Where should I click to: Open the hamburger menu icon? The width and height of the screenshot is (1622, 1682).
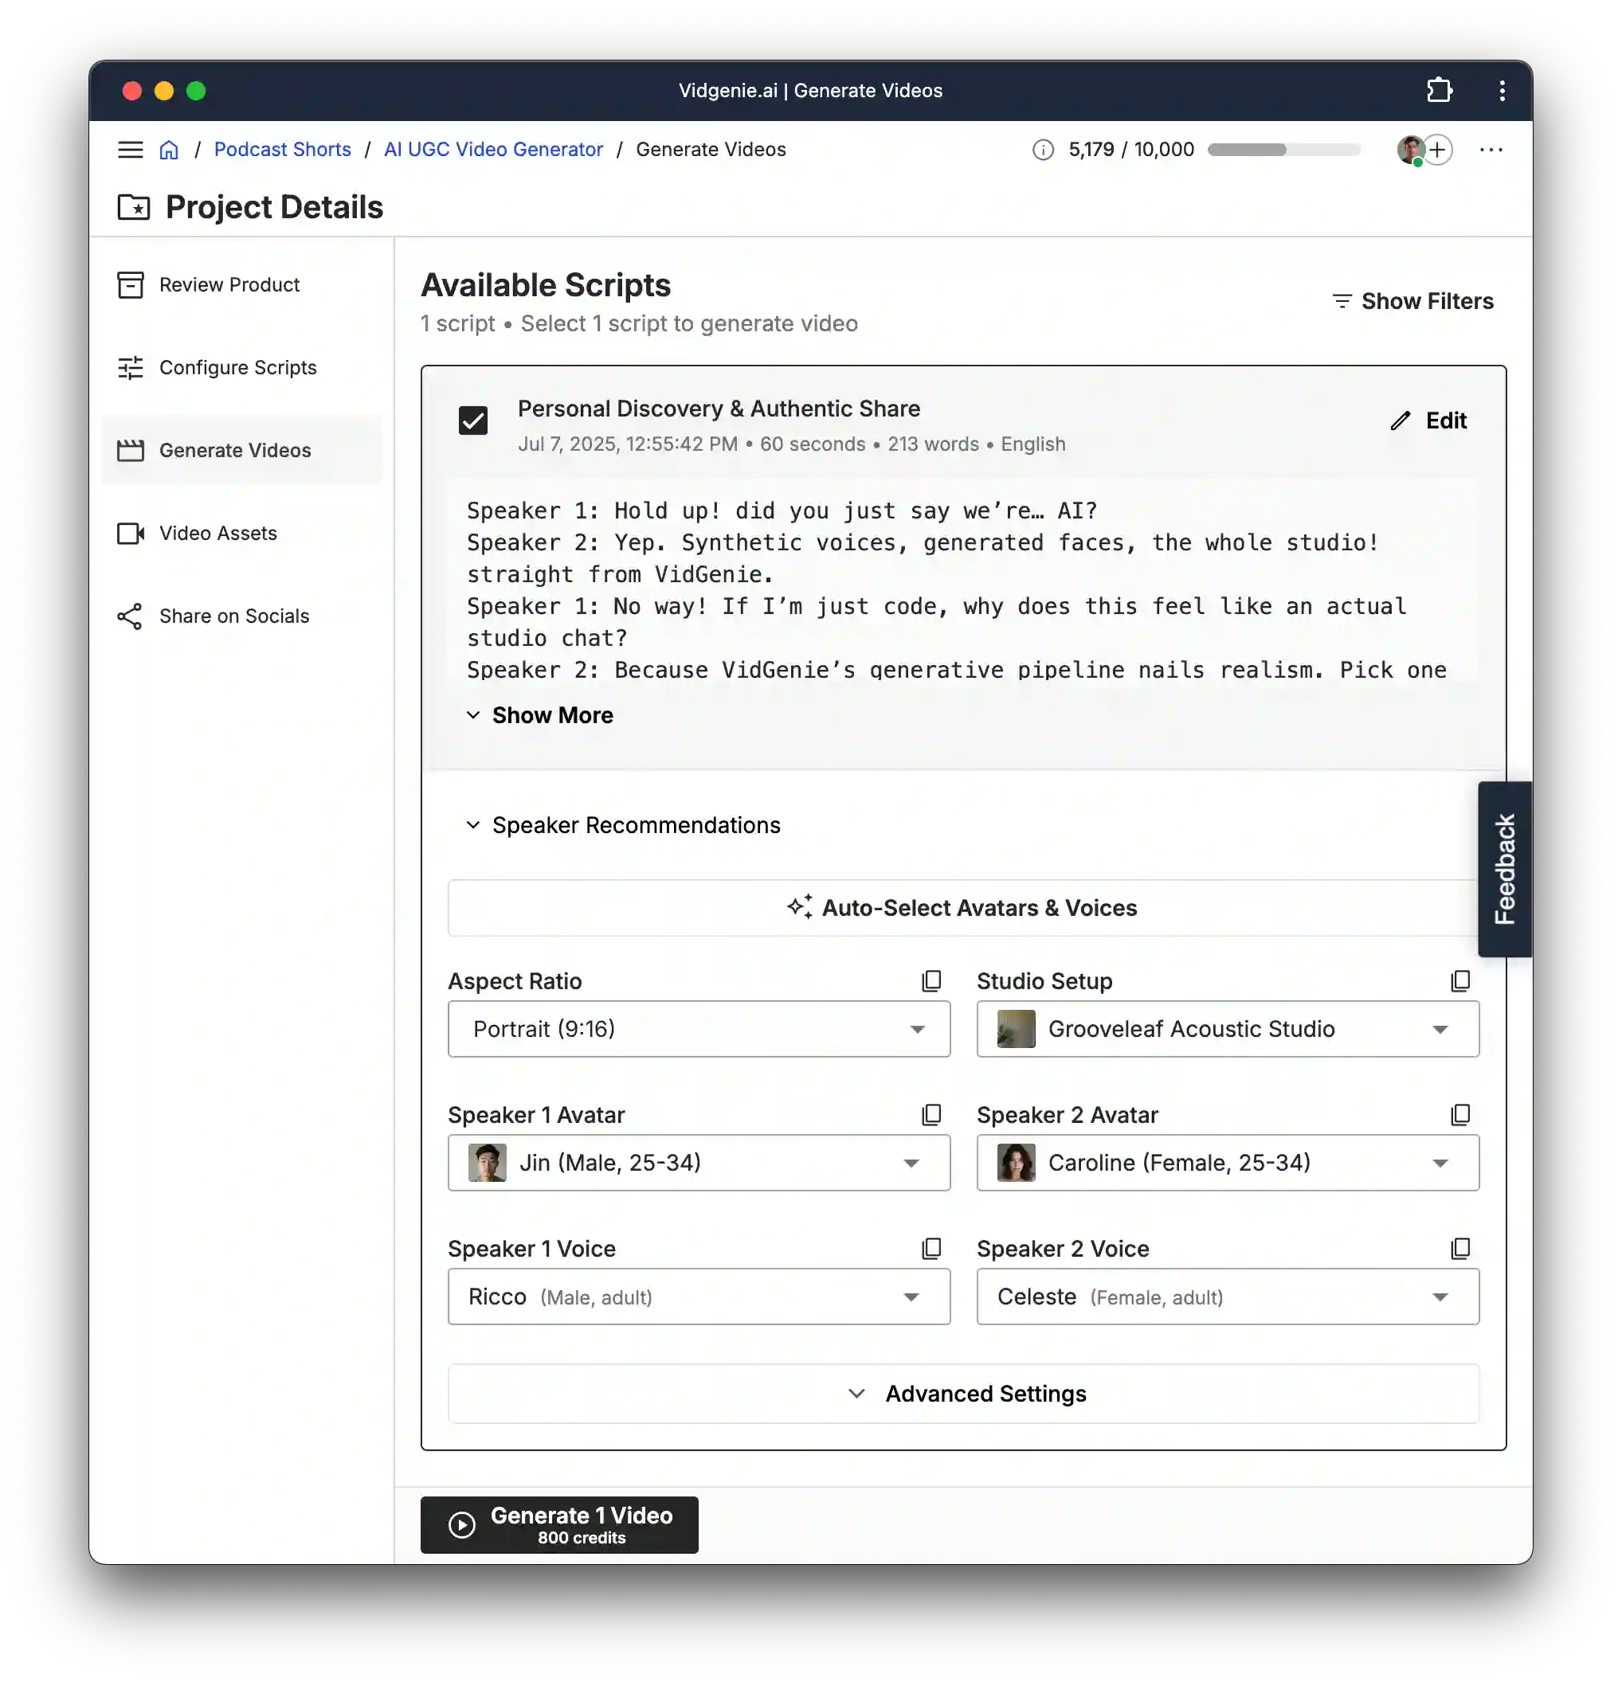131,149
